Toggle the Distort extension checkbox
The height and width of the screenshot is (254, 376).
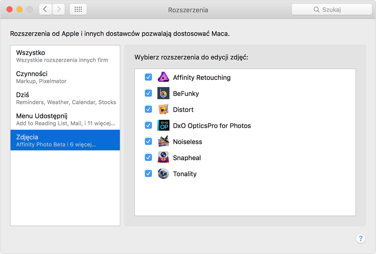[x=148, y=109]
